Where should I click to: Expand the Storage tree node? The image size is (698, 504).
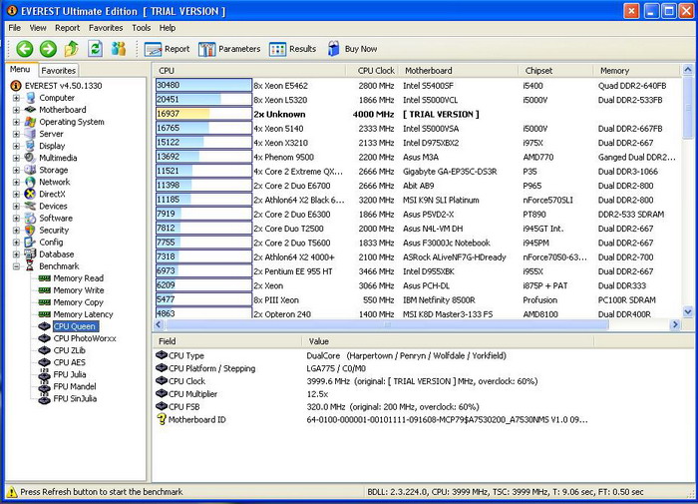[17, 170]
